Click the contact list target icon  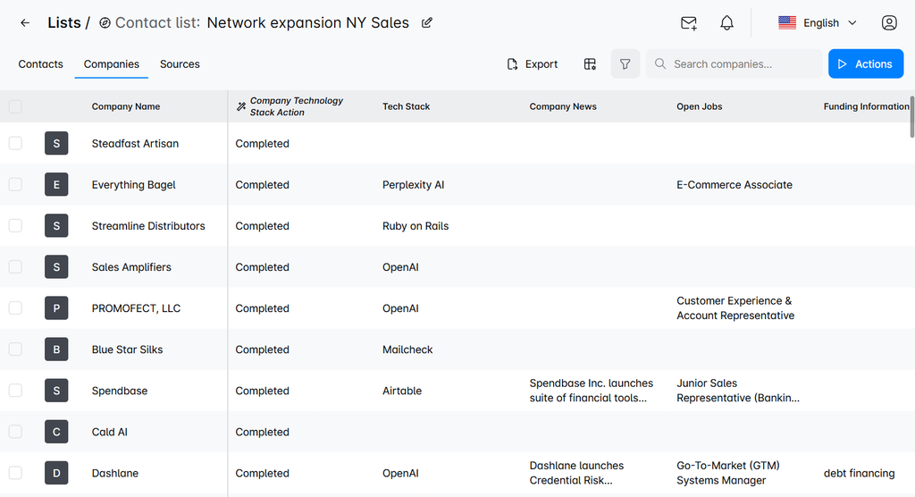[105, 22]
